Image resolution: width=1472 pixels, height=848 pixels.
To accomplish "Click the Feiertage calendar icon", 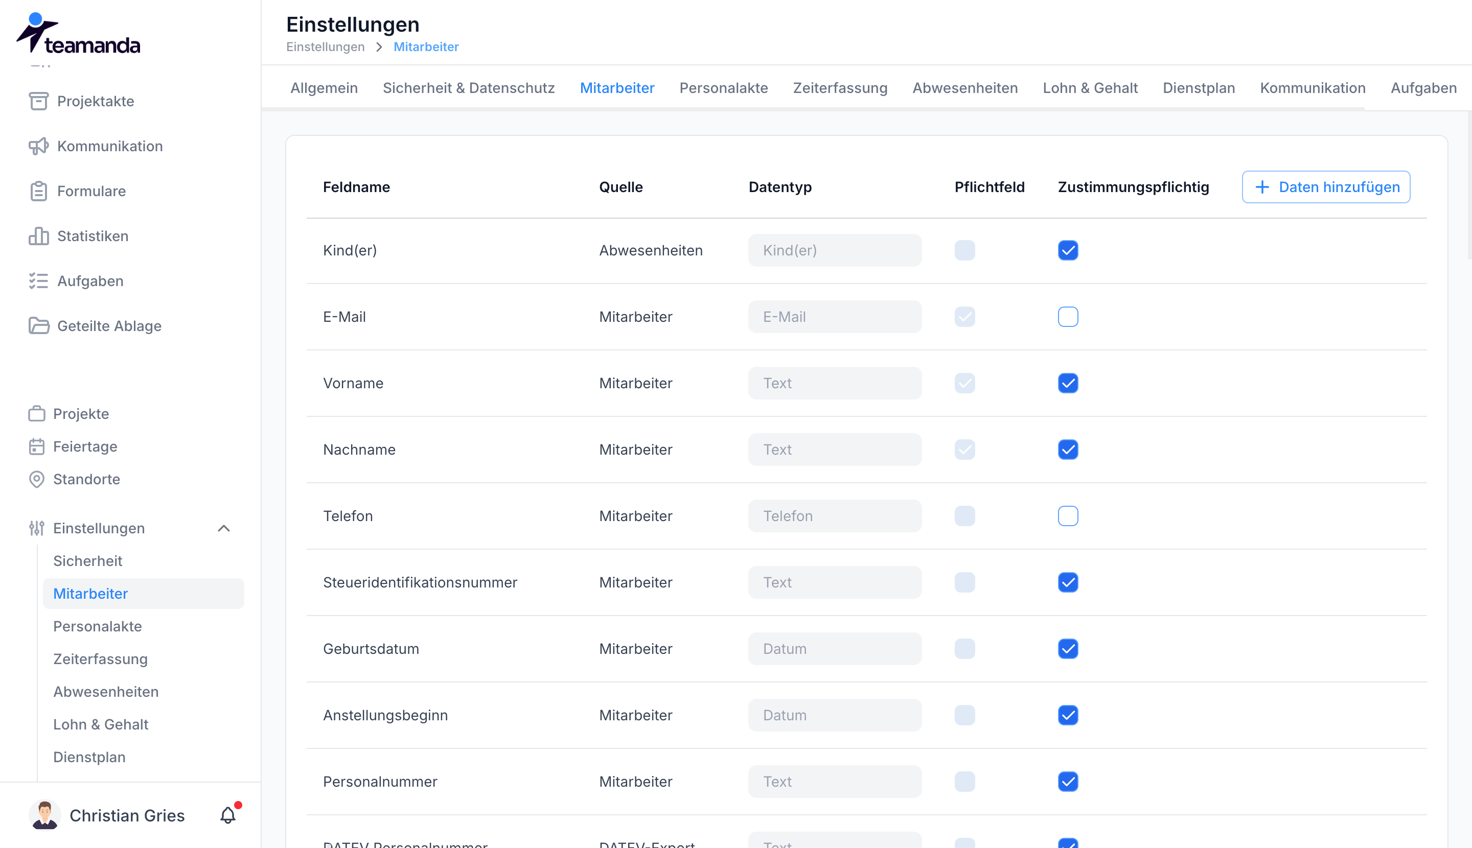I will point(37,446).
